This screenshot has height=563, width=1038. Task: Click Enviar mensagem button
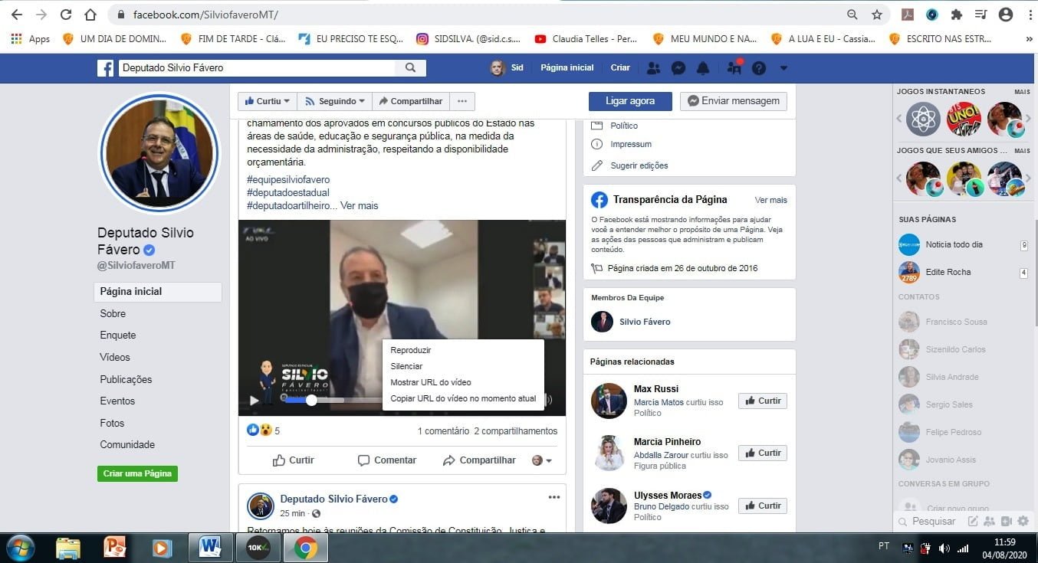tap(733, 101)
